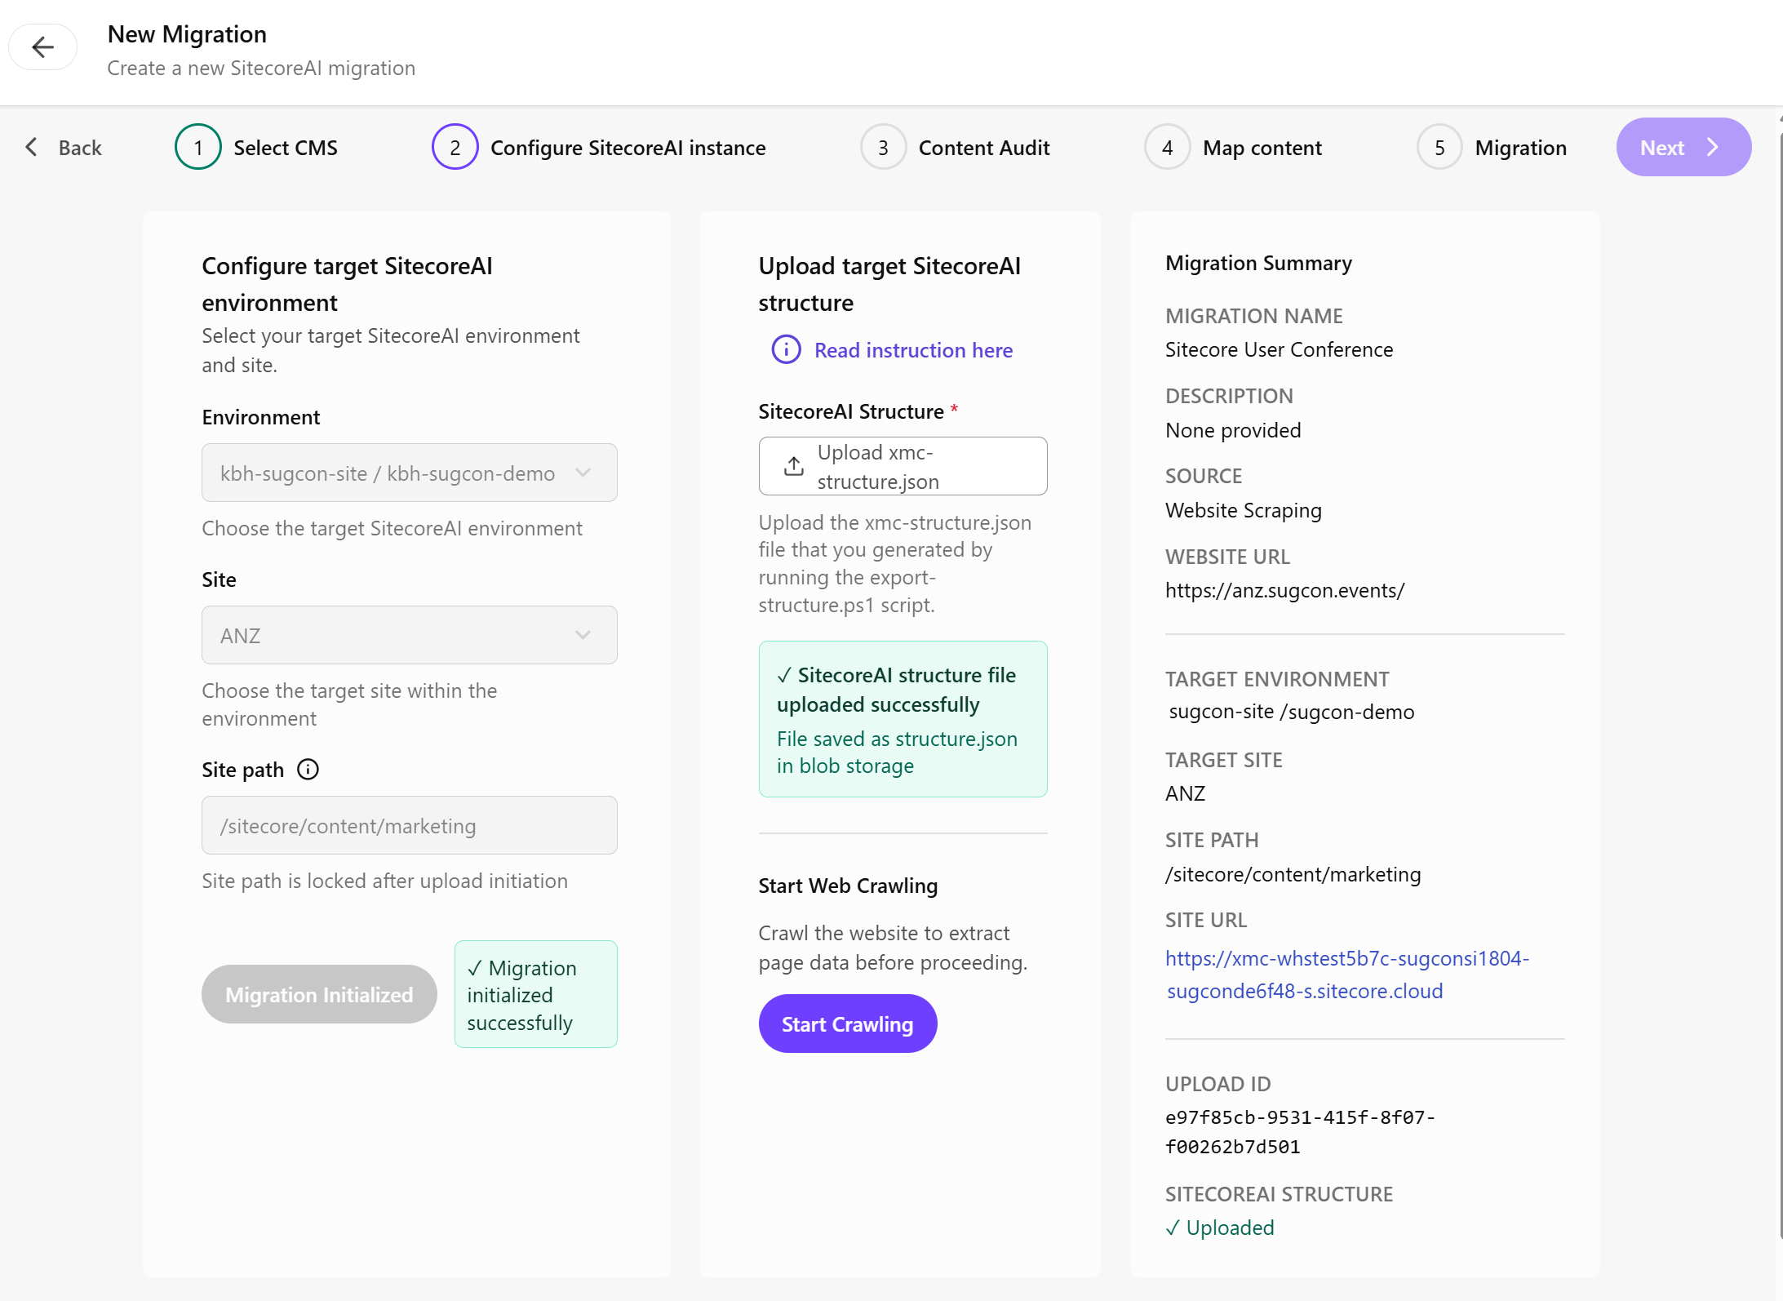1783x1301 pixels.
Task: Click the Upload ID value e97f85cb-9531-415f-8f07-f00262b7d501
Action: [x=1299, y=1132]
